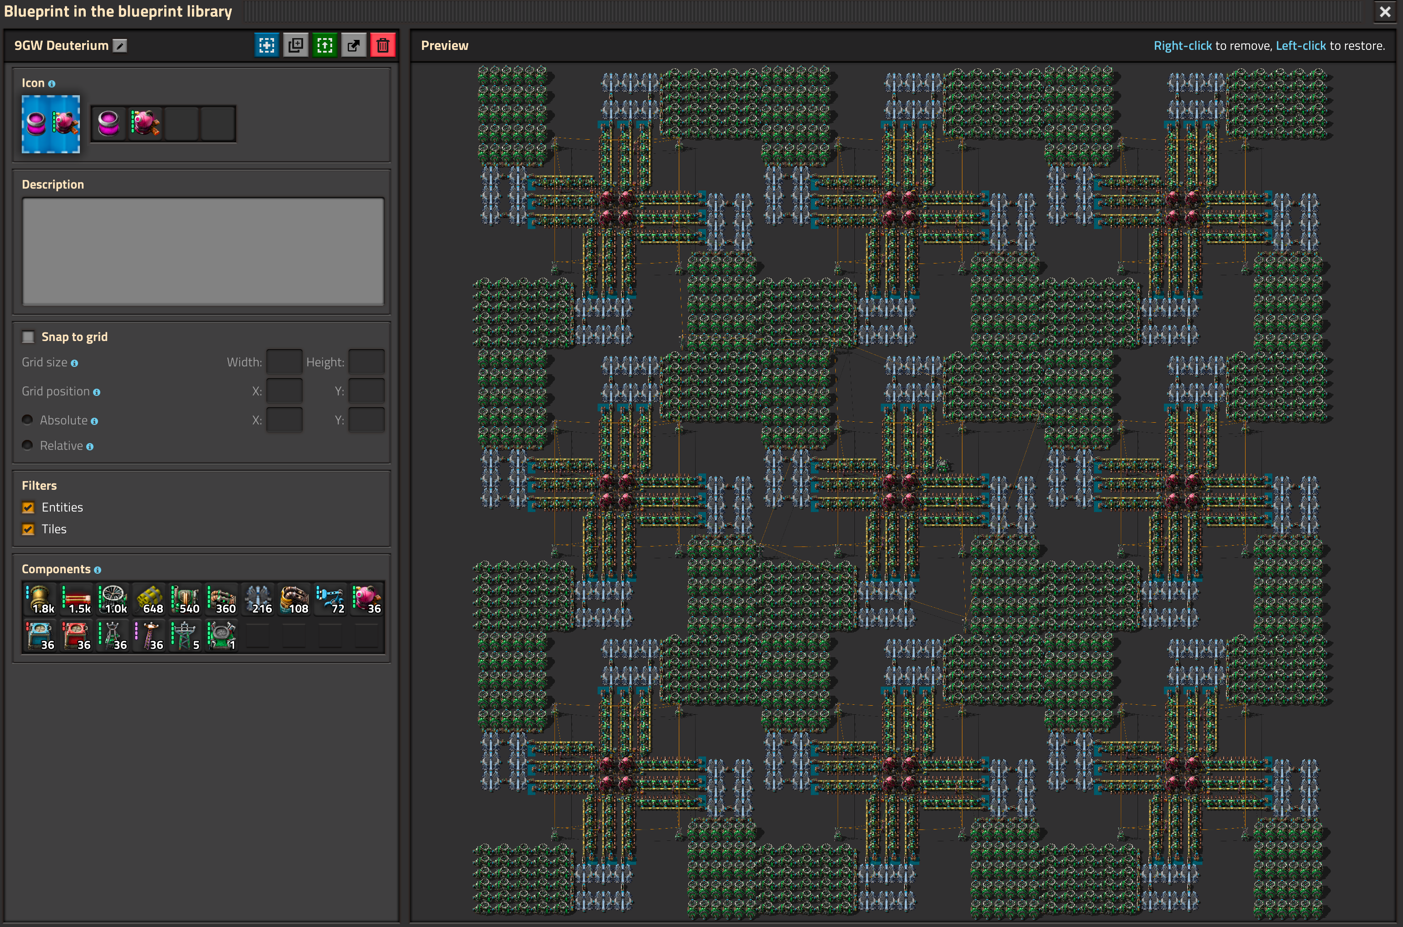The height and width of the screenshot is (927, 1403).
Task: Select the Absolute radio button
Action: [27, 420]
